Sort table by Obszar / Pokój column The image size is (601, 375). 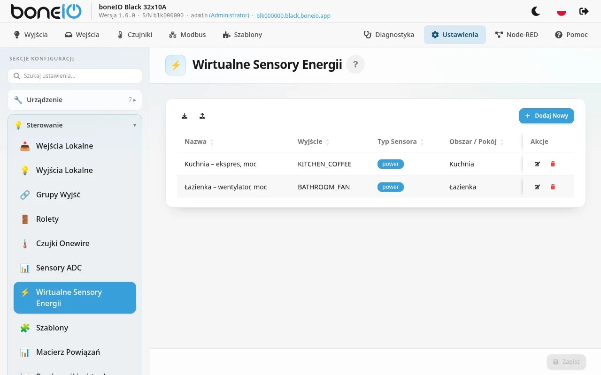click(x=477, y=142)
